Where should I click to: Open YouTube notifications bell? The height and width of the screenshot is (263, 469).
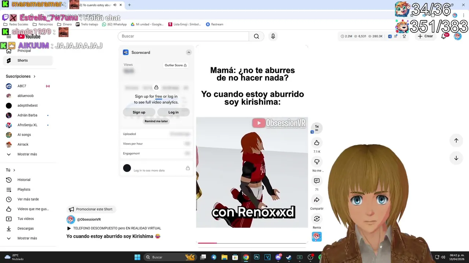[444, 36]
